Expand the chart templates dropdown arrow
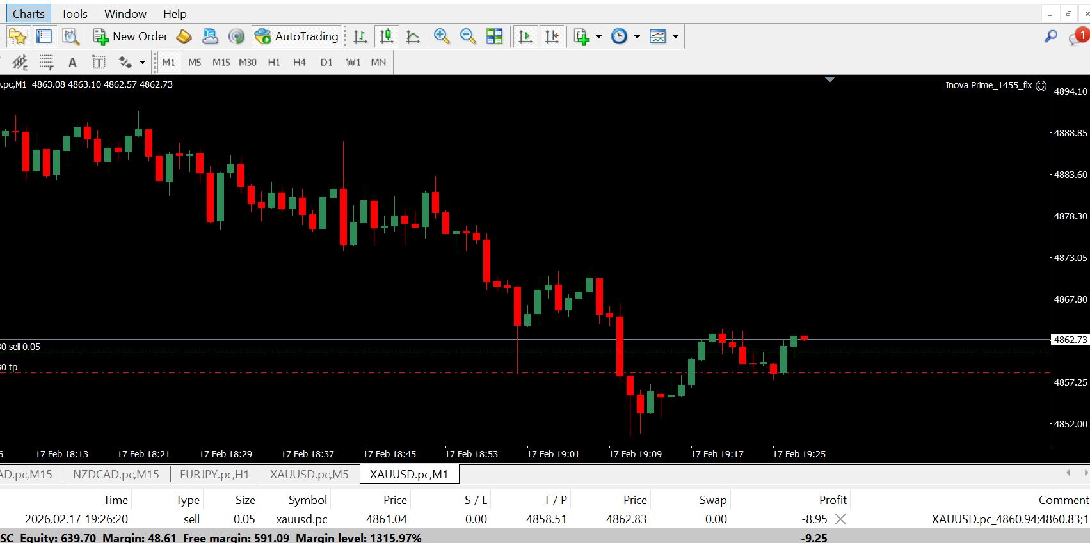Screen dimensions: 1090x543 pyautogui.click(x=675, y=36)
